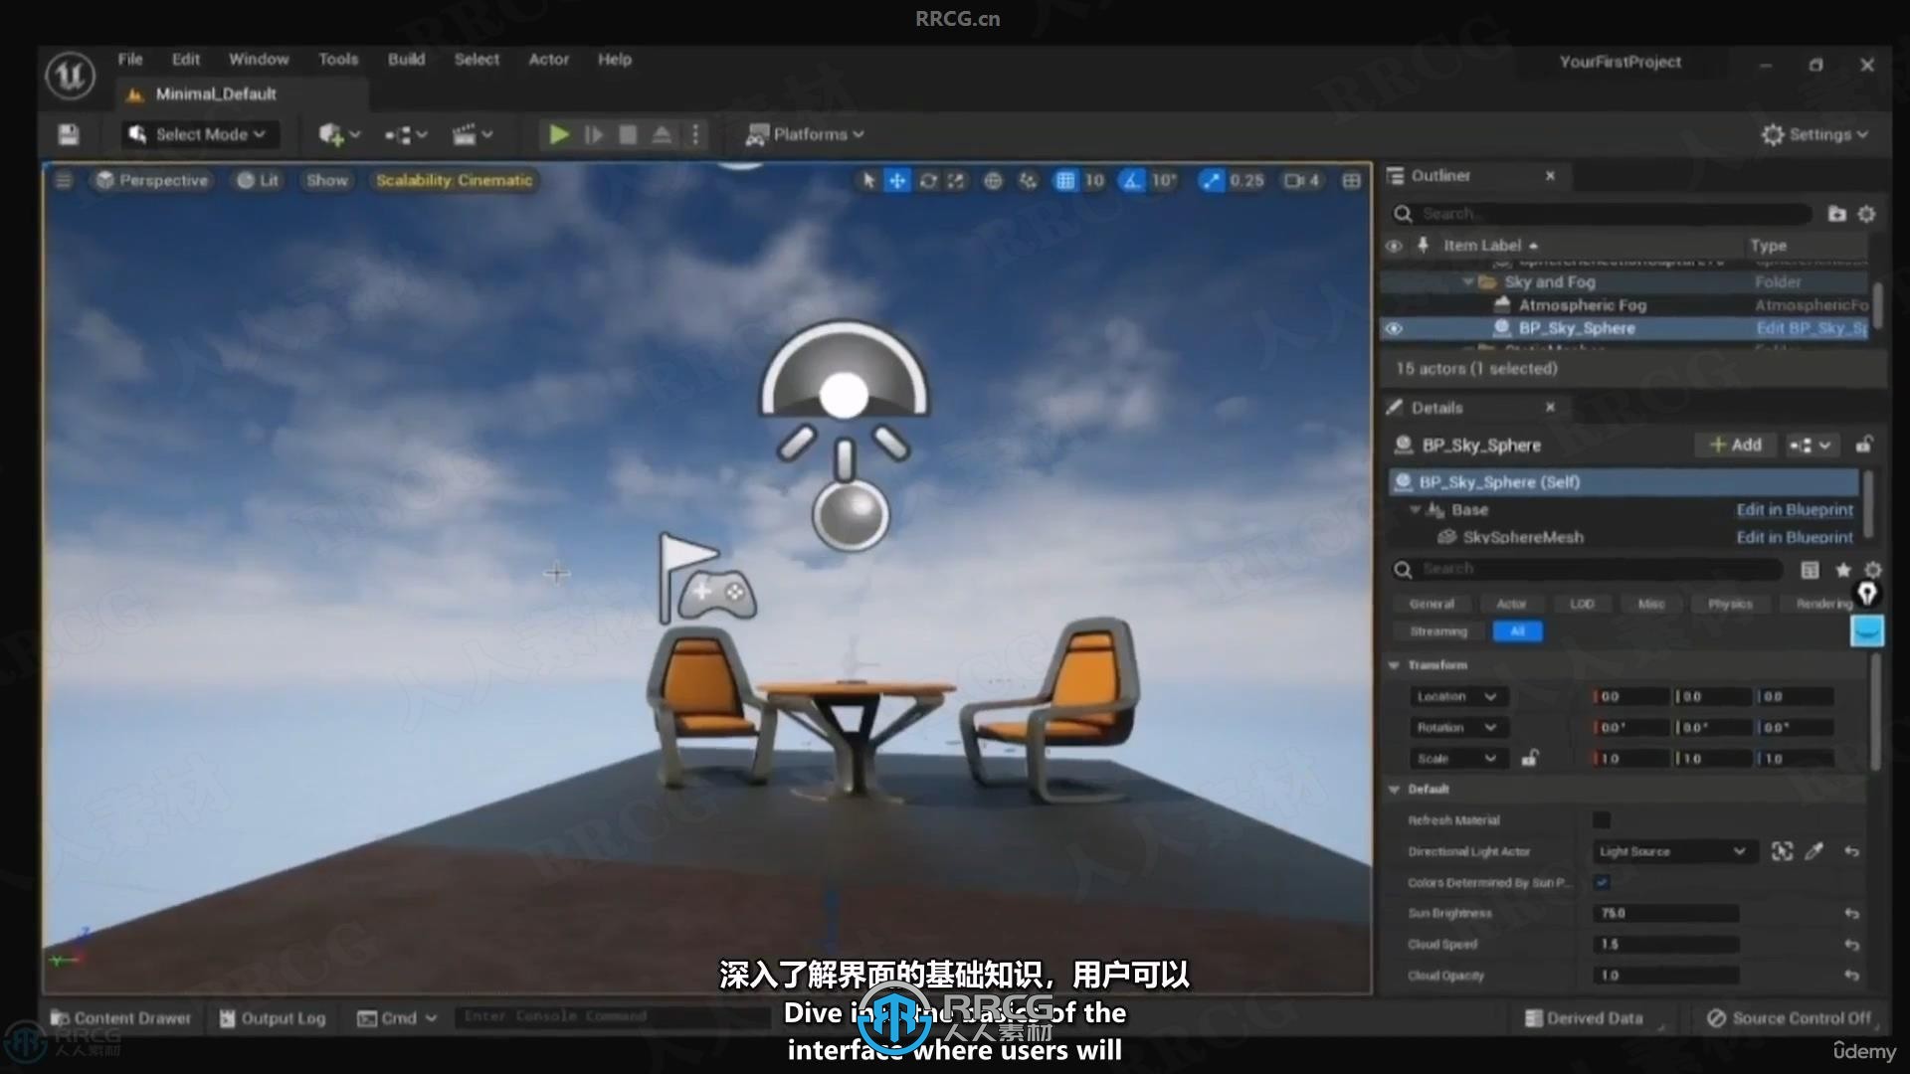Click the eyedropper pick actor from scene icon
The height and width of the screenshot is (1074, 1910).
click(1814, 851)
